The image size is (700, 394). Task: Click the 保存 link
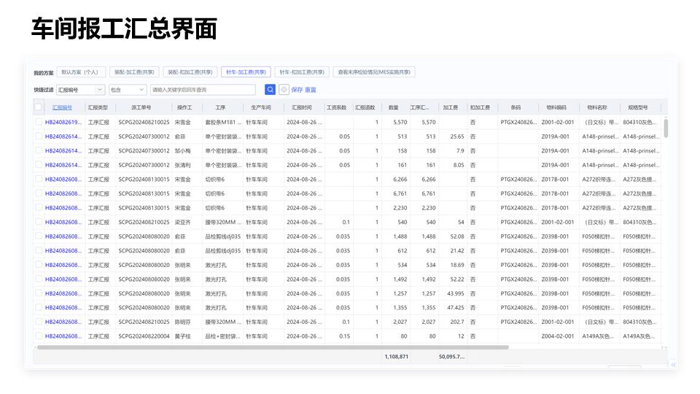(x=297, y=90)
